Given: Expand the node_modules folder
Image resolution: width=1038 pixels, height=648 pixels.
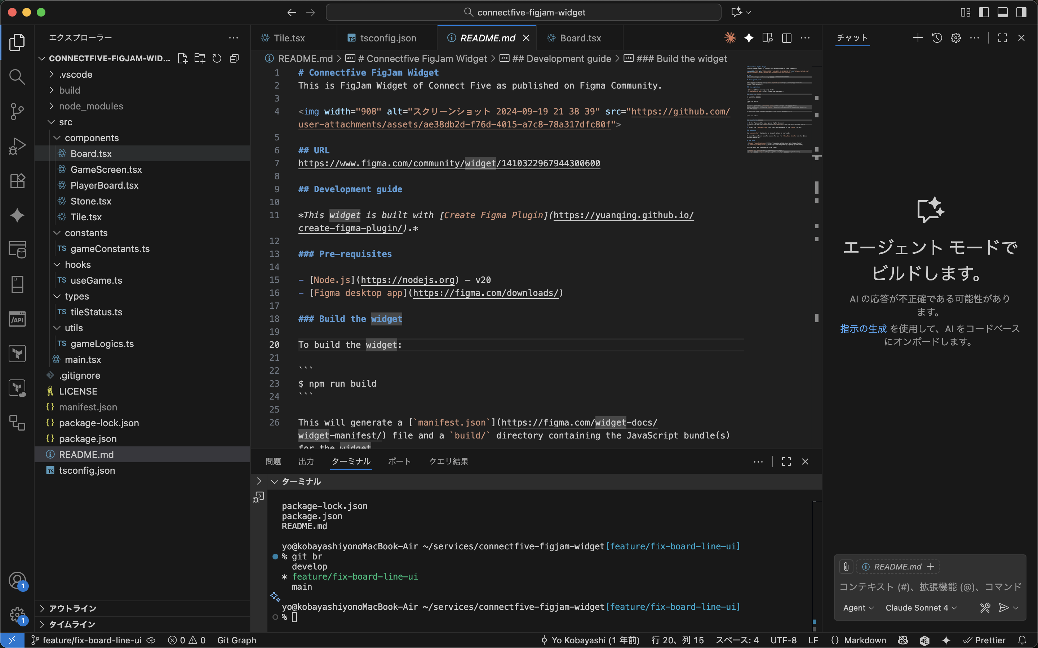Looking at the screenshot, I should click(x=90, y=106).
